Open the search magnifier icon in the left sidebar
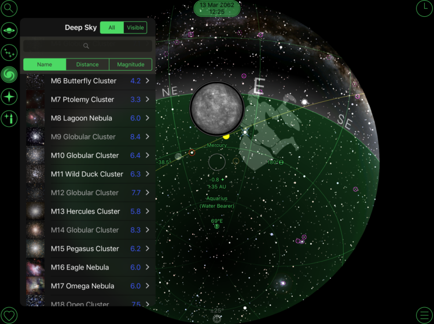Viewport: 434px width, 324px height. [9, 8]
